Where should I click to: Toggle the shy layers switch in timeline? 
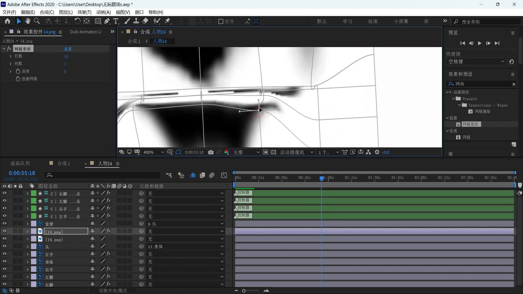point(193,175)
